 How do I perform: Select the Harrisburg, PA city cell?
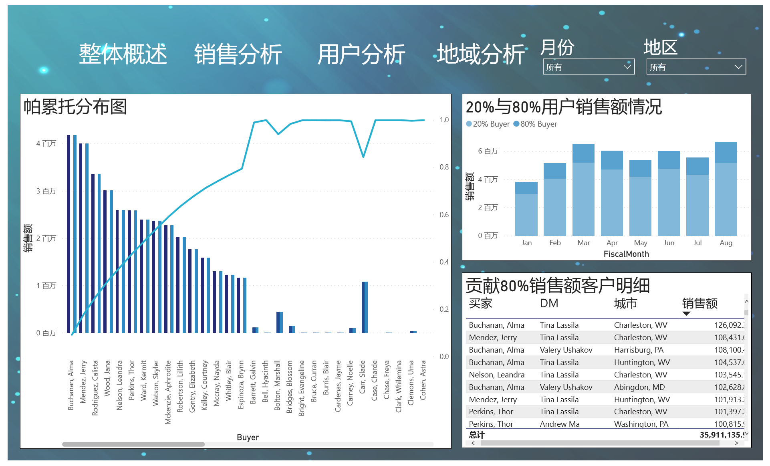click(639, 350)
